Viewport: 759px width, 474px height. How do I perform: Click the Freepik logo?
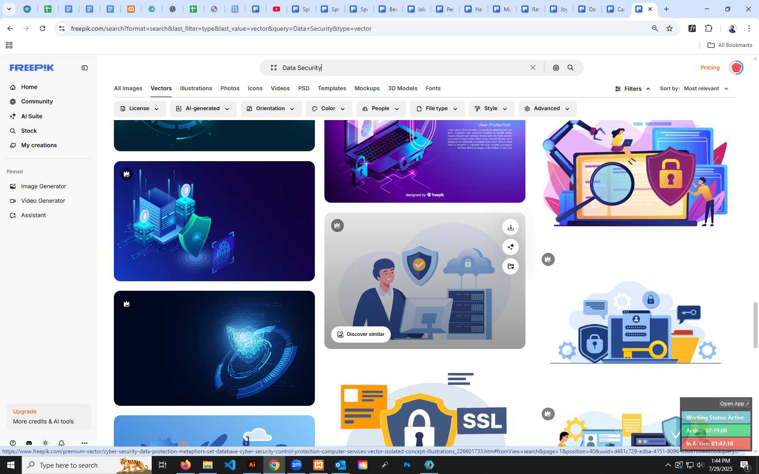click(32, 68)
